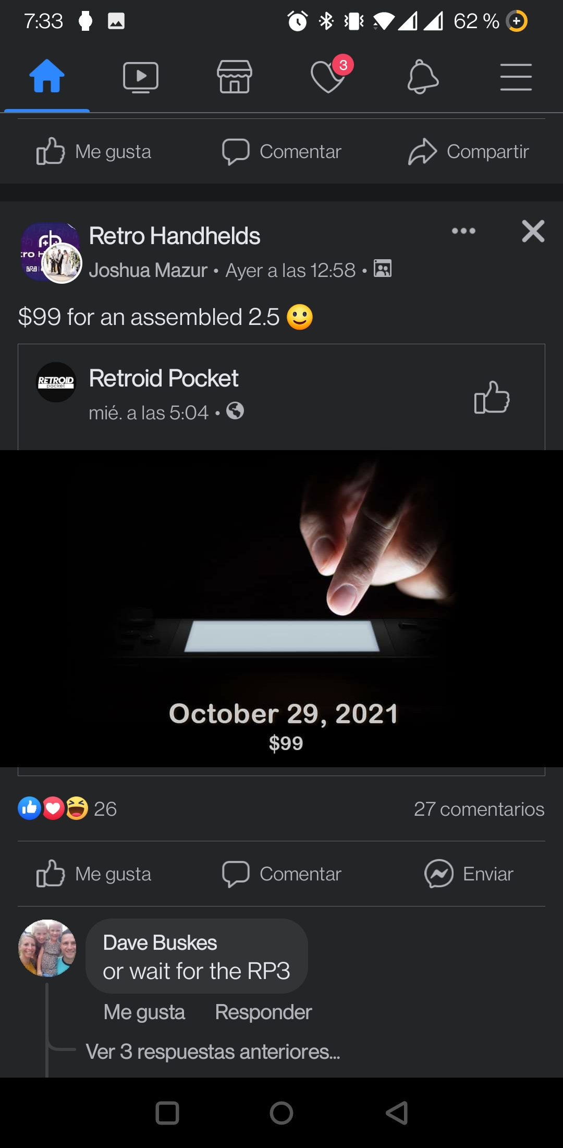563x1148 pixels.
Task: Open Joshua Mazur's profile link
Action: click(x=149, y=270)
